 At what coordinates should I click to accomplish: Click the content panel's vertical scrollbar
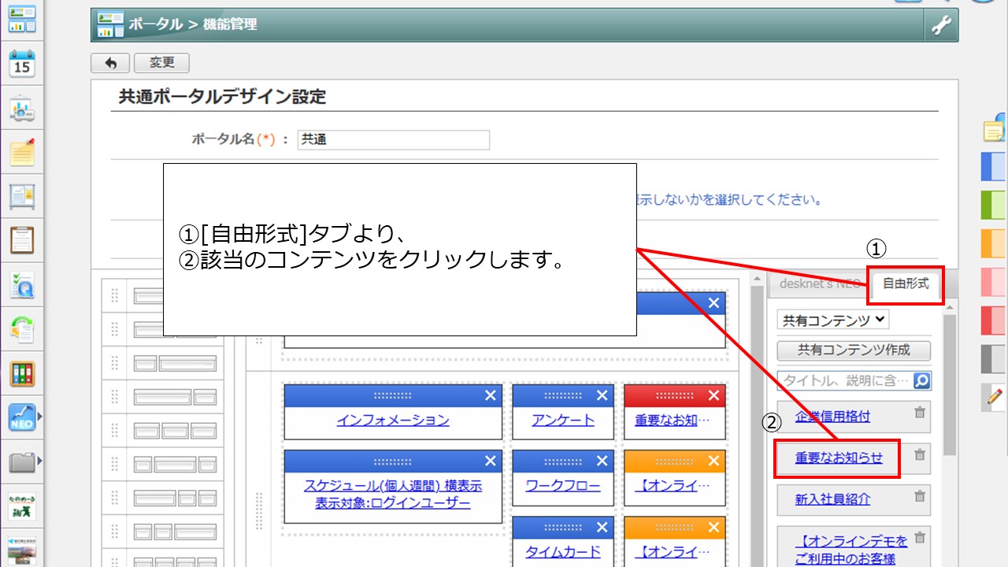tap(950, 384)
